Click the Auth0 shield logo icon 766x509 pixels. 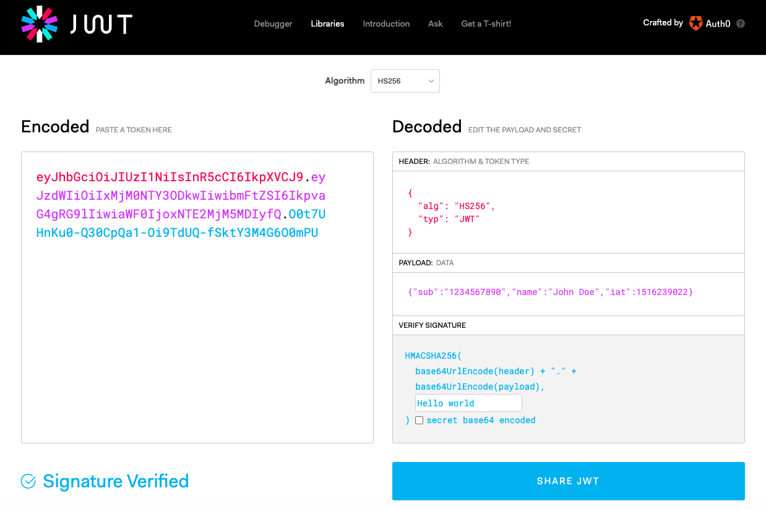click(x=696, y=24)
